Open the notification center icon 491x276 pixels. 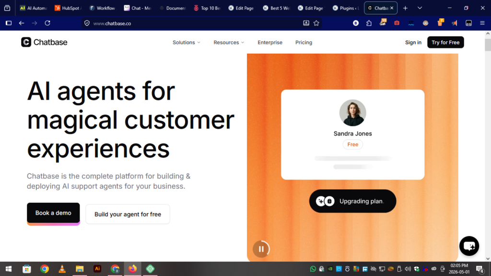pyautogui.click(x=479, y=269)
